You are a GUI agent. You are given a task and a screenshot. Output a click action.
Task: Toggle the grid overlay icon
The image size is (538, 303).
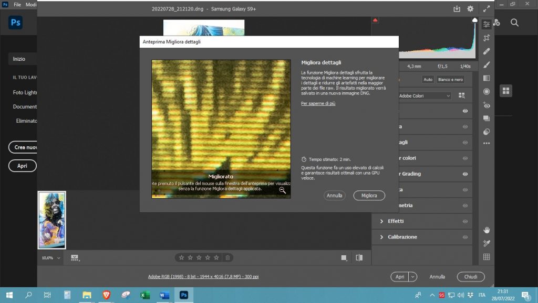coord(487,257)
